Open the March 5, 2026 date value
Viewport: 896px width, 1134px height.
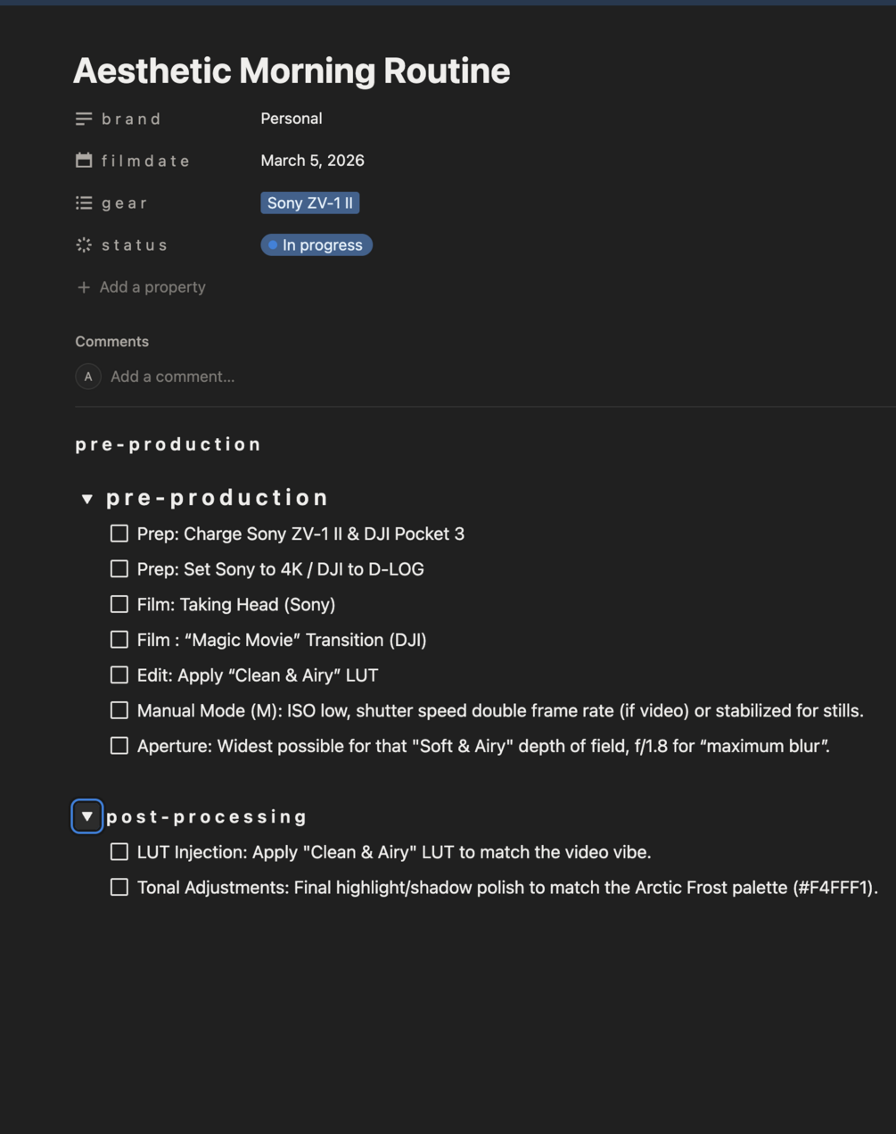tap(312, 161)
